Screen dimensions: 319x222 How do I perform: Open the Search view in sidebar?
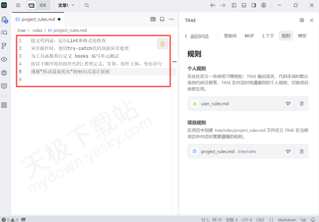pyautogui.click(x=4, y=32)
